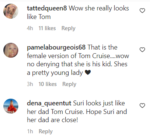Visit the dena_queentut username profile

(x=49, y=104)
